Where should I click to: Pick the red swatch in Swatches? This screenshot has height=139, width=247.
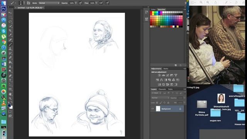click(151, 12)
